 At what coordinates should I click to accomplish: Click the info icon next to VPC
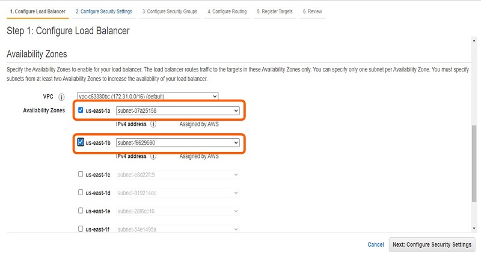coord(61,97)
